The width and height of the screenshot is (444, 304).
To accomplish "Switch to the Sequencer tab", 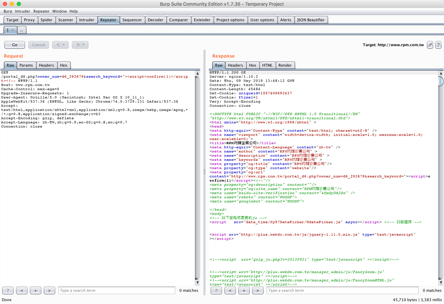I will (x=132, y=20).
